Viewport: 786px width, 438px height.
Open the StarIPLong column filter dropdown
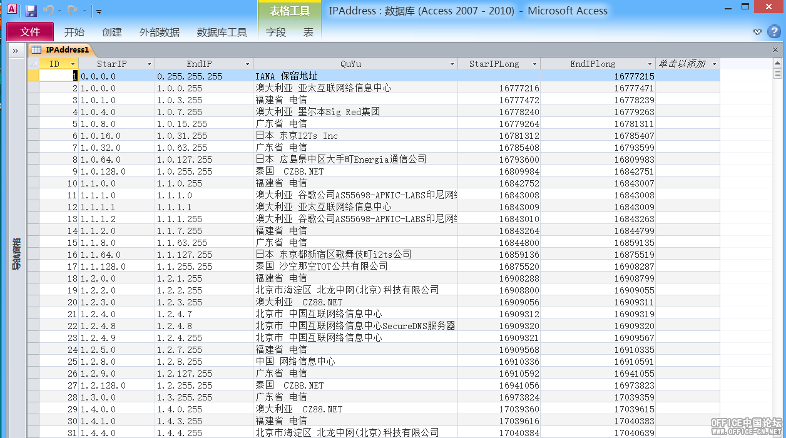coord(534,64)
